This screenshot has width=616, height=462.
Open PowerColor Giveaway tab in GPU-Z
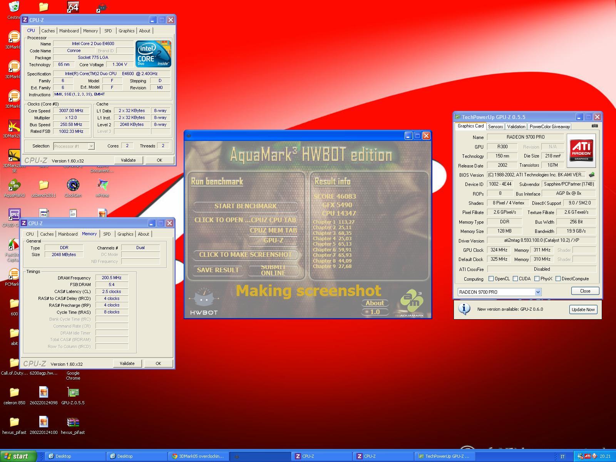(549, 126)
